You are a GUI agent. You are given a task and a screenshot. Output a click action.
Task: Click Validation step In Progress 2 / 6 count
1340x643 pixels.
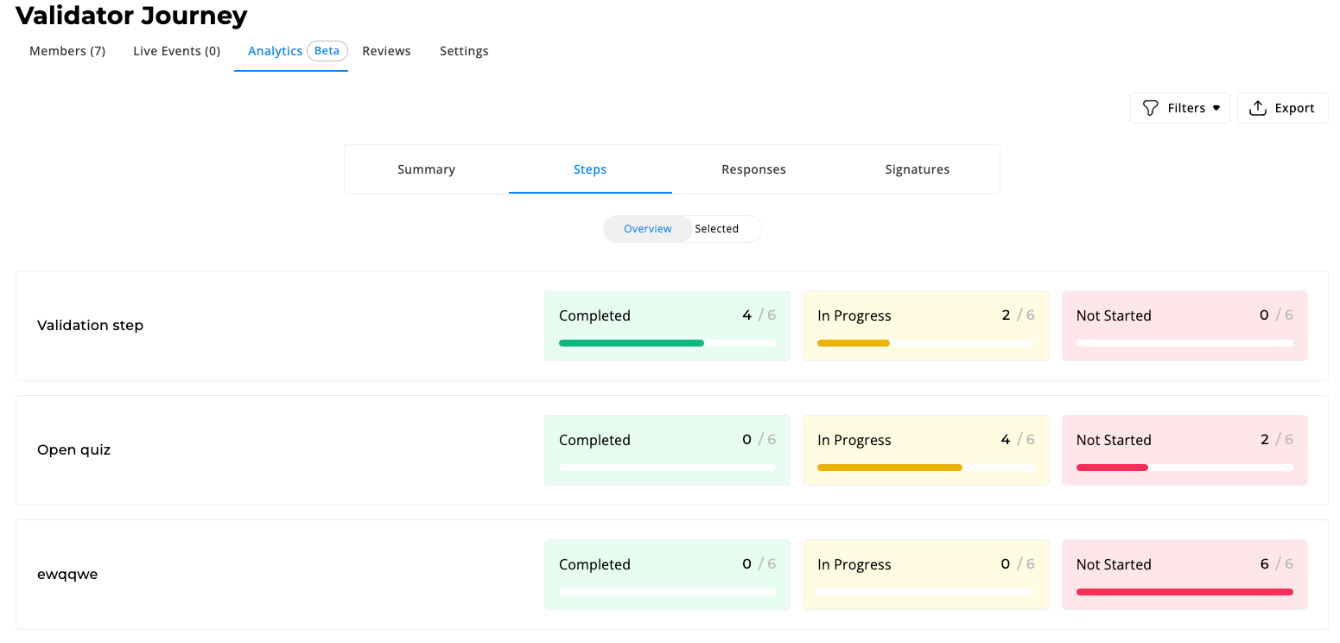1018,315
